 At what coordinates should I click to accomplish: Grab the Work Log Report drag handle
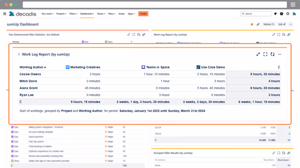point(19,54)
